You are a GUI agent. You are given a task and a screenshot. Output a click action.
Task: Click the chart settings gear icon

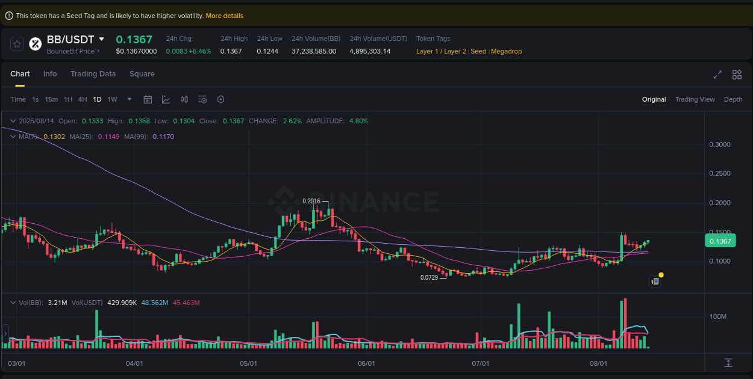point(220,99)
